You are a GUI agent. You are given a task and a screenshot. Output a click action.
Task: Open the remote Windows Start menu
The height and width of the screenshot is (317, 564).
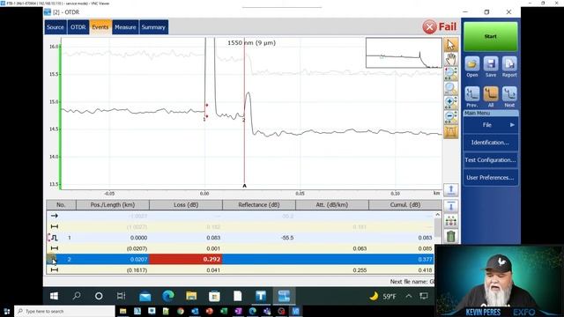[x=54, y=296]
